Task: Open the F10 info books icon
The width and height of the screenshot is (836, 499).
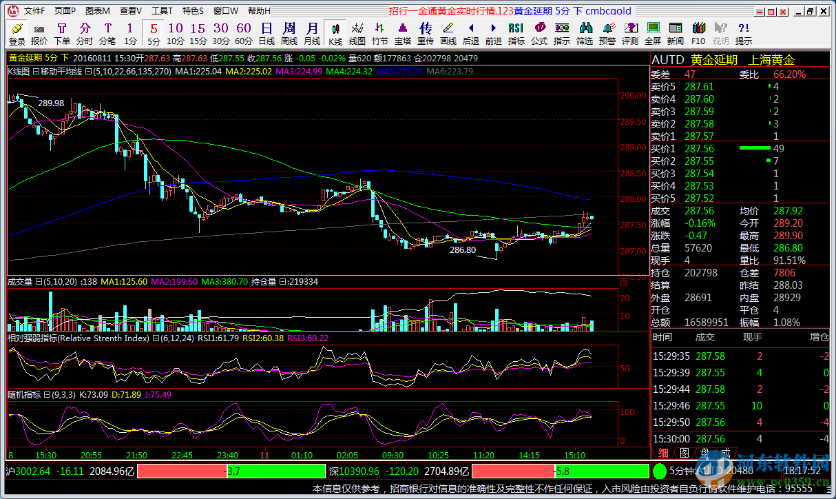Action: [x=698, y=32]
